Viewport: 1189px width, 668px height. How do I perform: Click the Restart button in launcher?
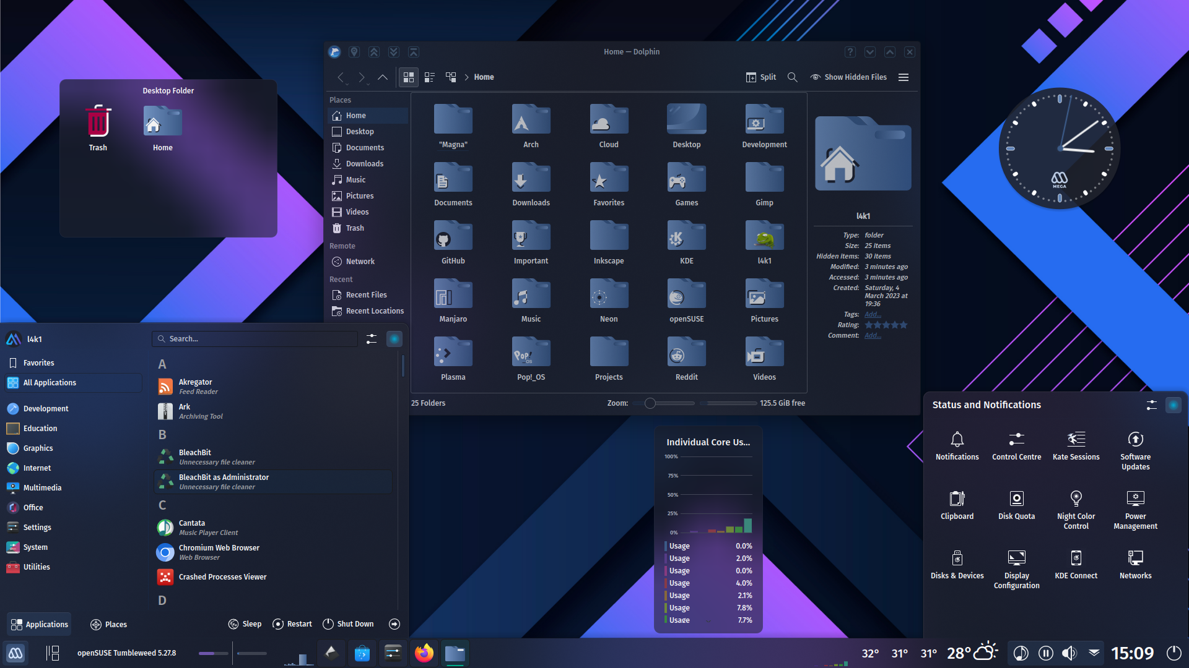click(x=292, y=624)
